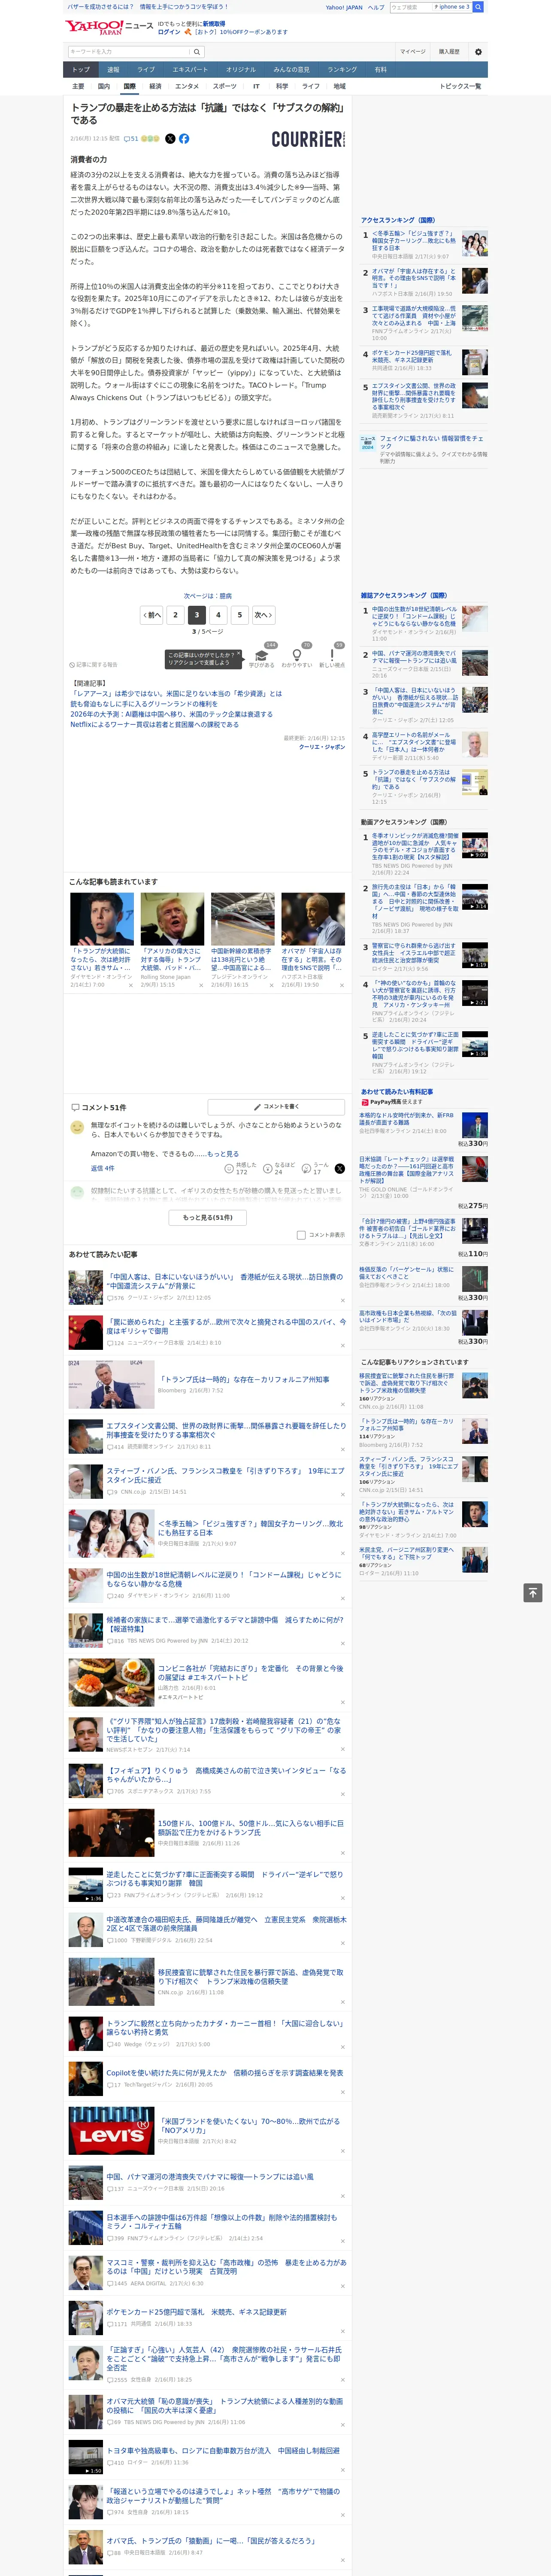551x2576 pixels.
Task: Click the なるほど reaction on first comment
Action: 279,1168
